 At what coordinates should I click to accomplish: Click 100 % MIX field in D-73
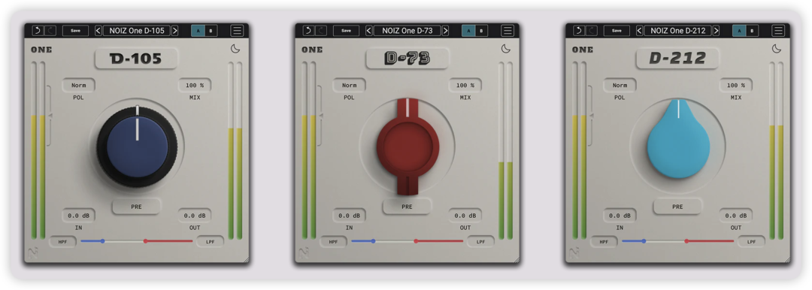465,86
